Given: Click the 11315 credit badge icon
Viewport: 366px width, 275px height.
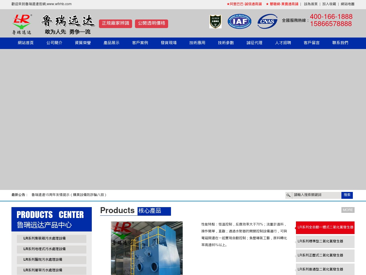Looking at the screenshot, I should pos(215,21).
